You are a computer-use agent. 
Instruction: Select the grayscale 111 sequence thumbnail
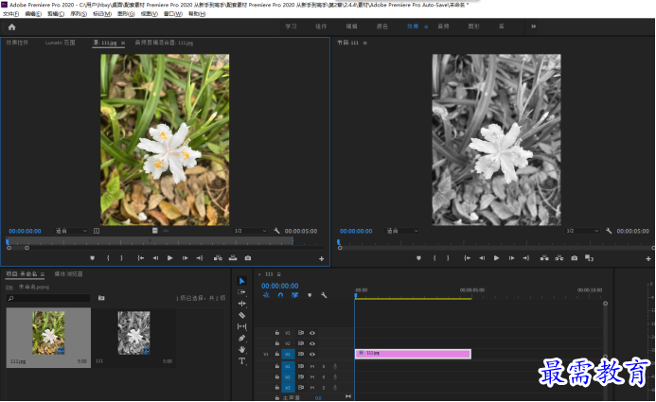click(x=133, y=333)
